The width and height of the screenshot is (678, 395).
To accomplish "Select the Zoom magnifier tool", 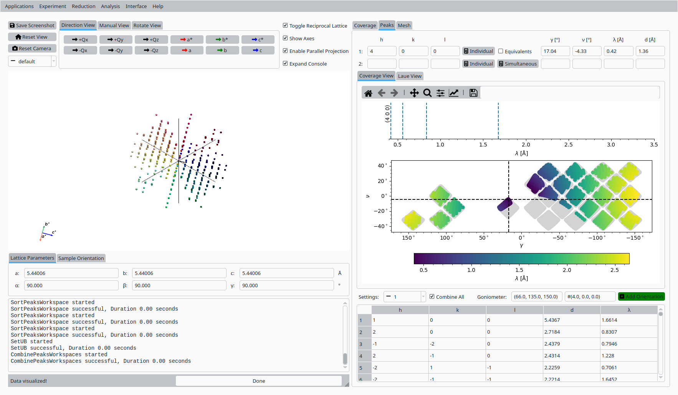I will pos(427,93).
